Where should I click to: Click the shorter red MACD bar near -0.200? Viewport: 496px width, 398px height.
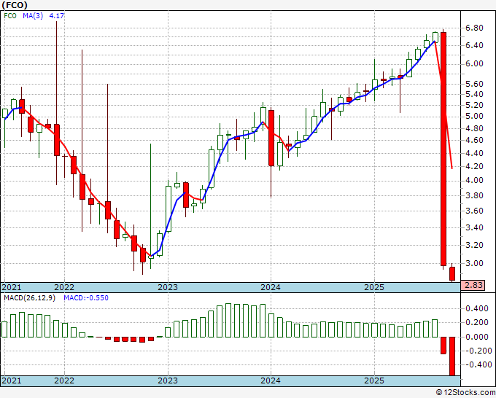pyautogui.click(x=443, y=346)
